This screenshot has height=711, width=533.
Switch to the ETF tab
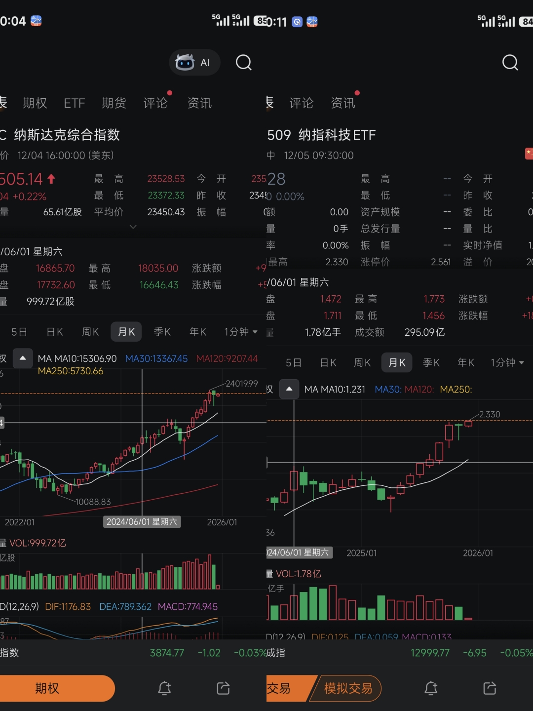pos(75,103)
